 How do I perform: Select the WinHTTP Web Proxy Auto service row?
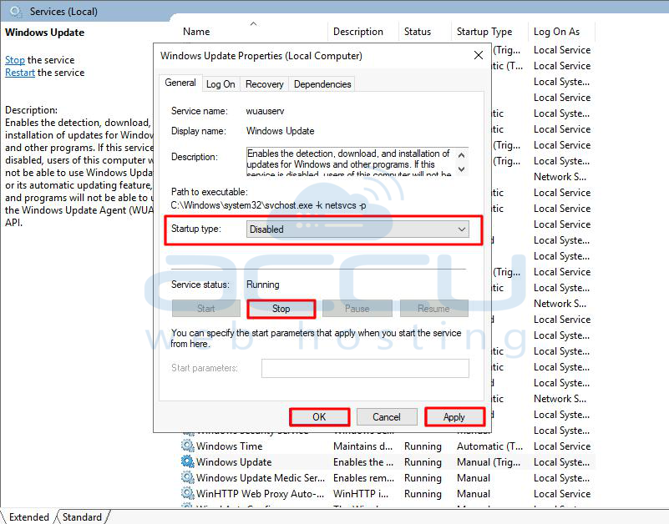click(x=388, y=494)
